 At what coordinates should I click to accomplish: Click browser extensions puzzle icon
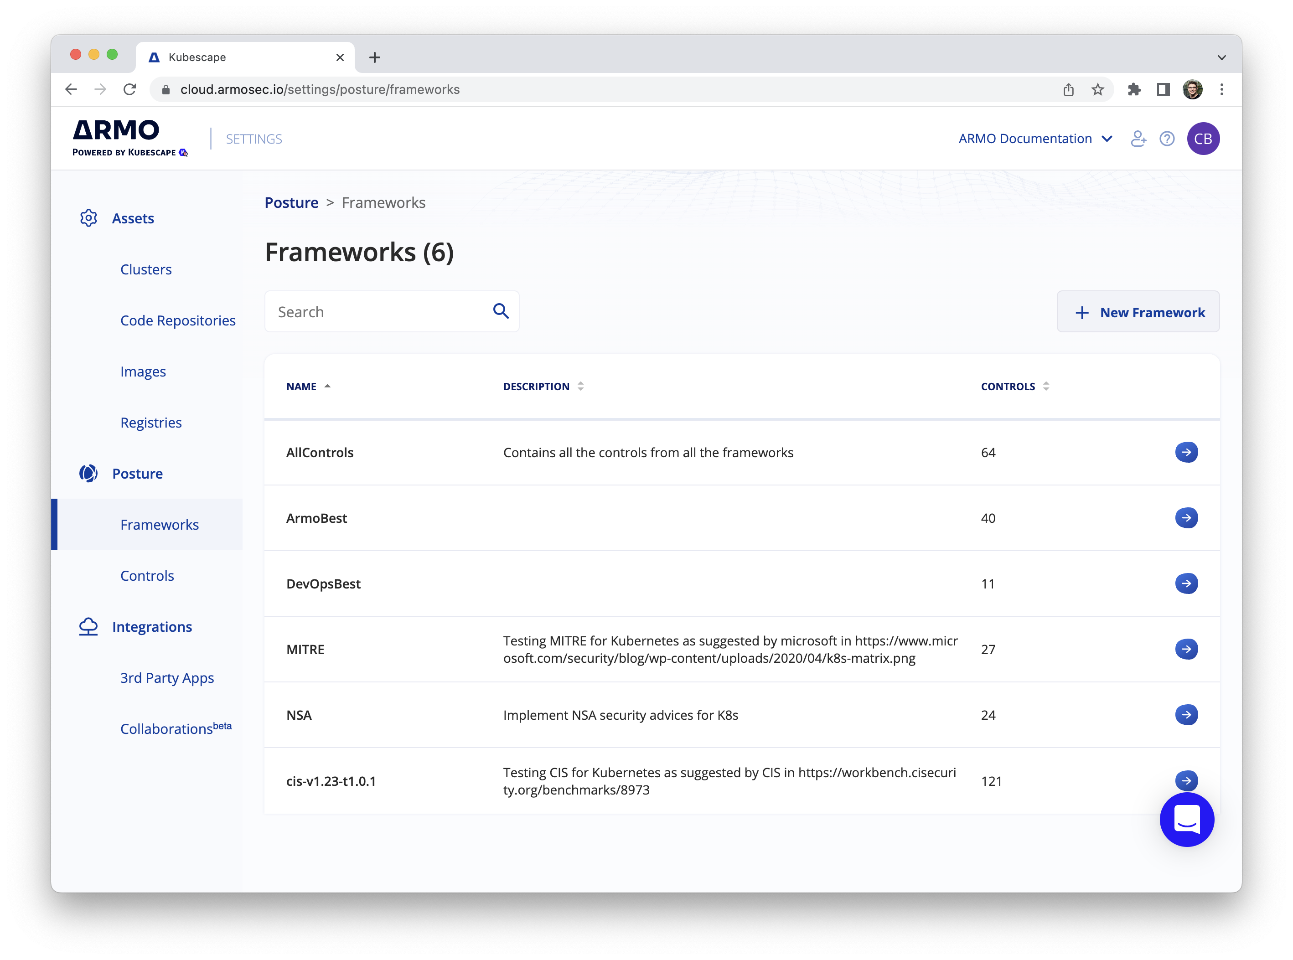(1134, 89)
